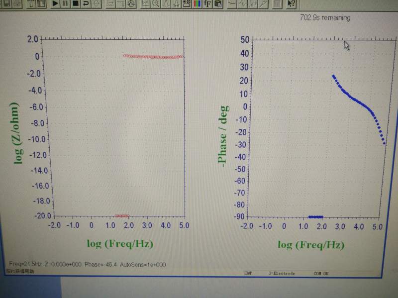Click the '-Phase / deg' axis label
Image resolution: width=398 pixels, height=298 pixels.
[x=223, y=136]
